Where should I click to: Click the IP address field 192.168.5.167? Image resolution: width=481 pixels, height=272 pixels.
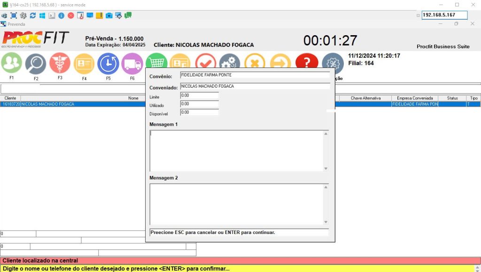click(444, 15)
